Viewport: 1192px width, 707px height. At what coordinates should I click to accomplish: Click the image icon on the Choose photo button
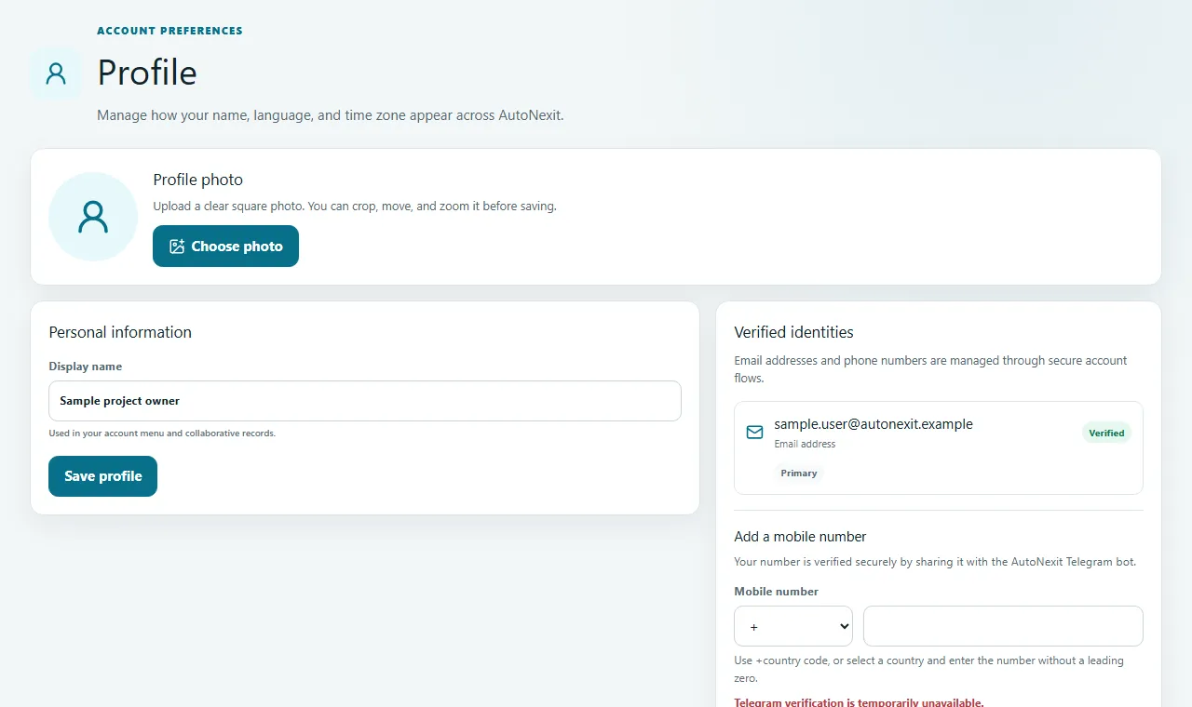click(177, 247)
